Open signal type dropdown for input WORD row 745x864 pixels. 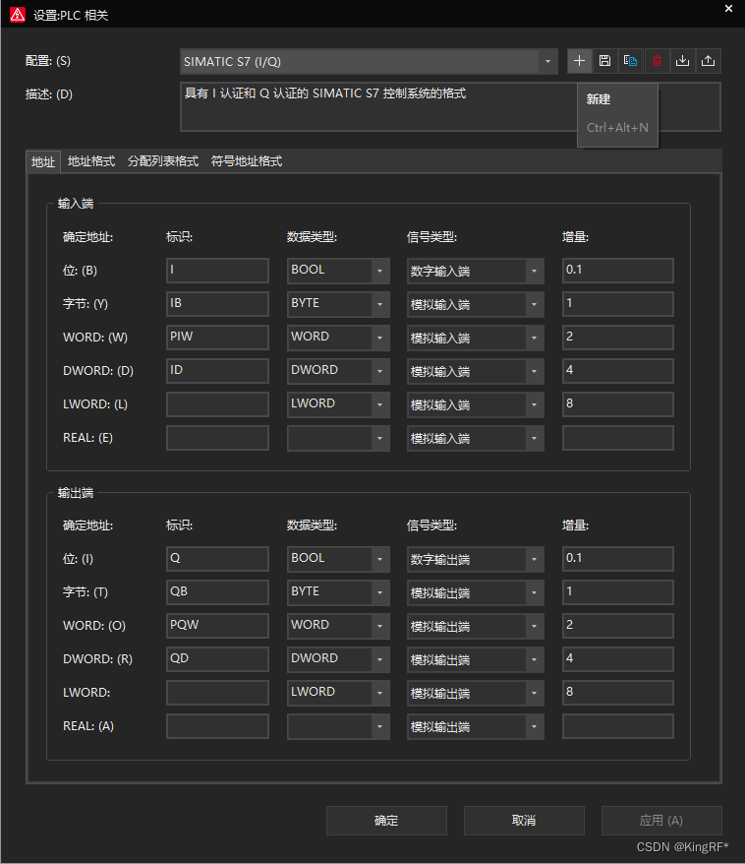(x=534, y=338)
